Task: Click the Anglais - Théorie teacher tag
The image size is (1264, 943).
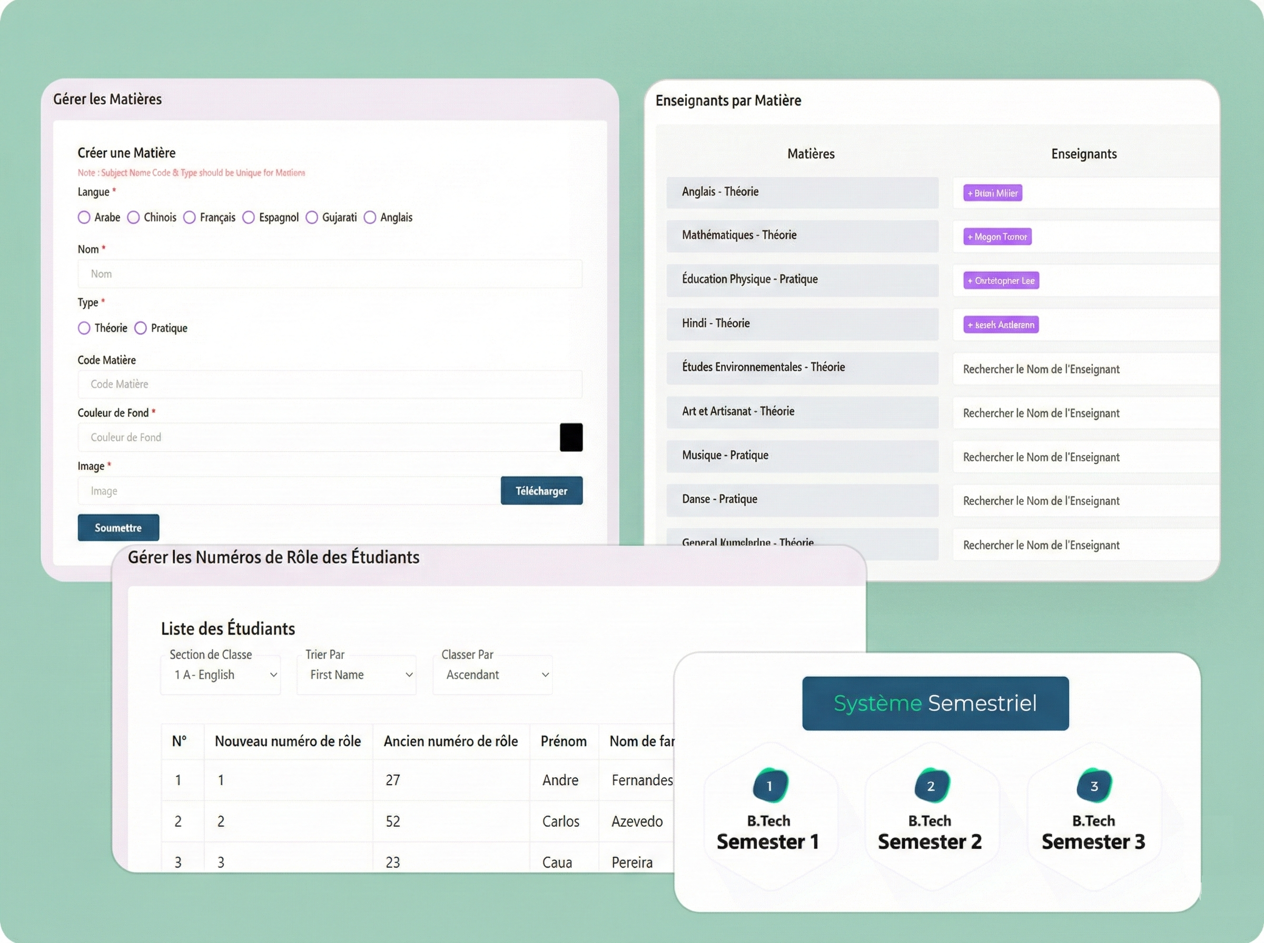Action: click(x=992, y=193)
